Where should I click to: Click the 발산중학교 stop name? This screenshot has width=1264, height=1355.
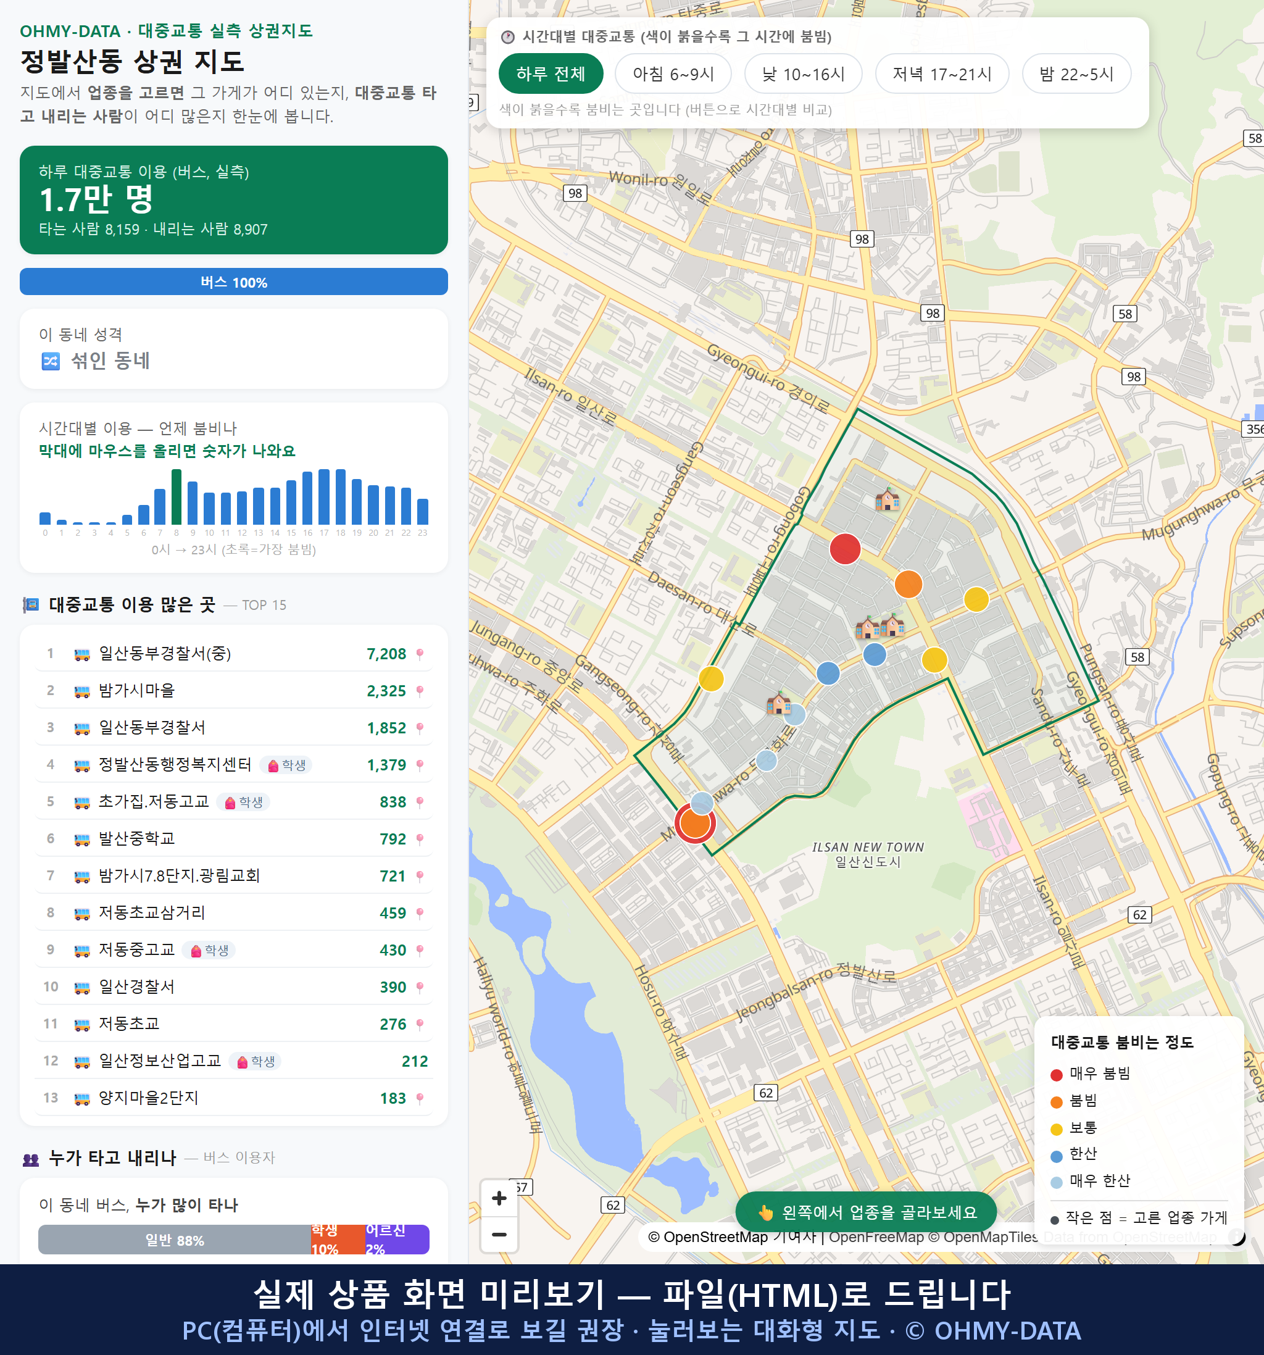136,839
